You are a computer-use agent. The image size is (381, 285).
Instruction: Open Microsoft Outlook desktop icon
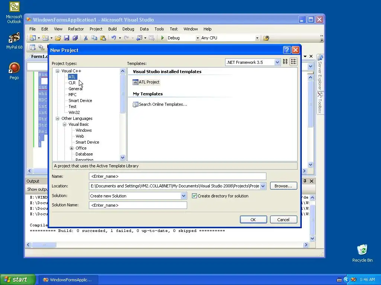(15, 13)
